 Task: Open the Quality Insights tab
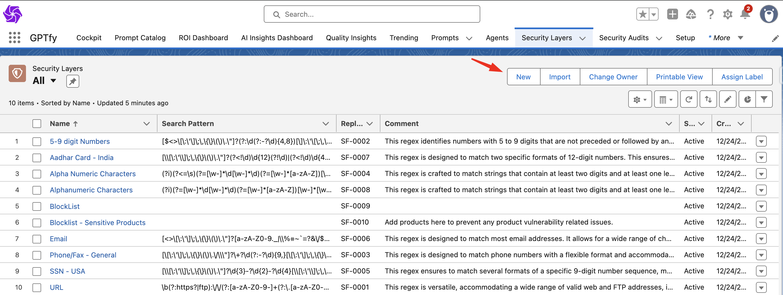pos(351,38)
